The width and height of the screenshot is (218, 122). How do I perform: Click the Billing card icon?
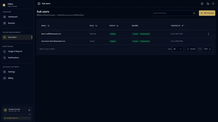tap(4, 78)
